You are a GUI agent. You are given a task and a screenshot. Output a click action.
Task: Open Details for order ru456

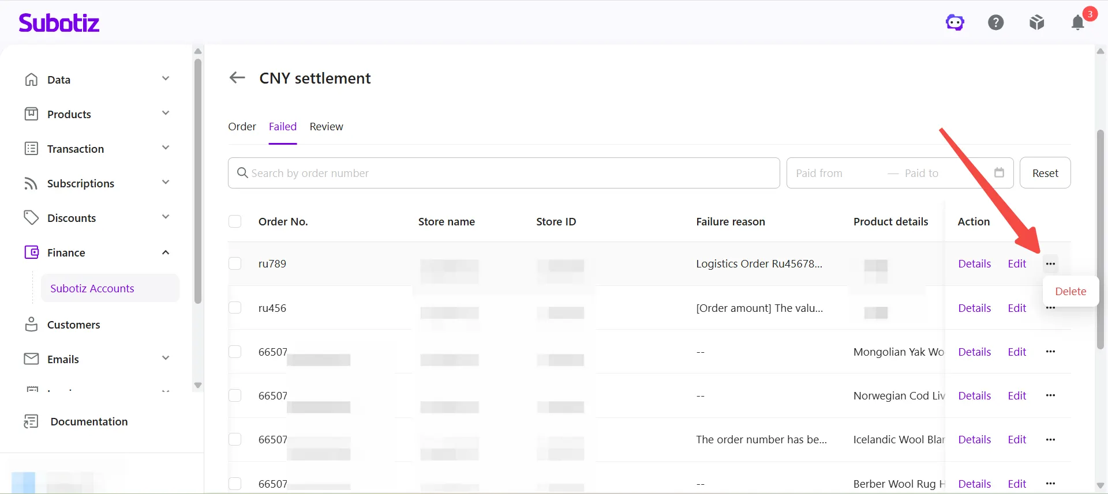[x=974, y=308]
